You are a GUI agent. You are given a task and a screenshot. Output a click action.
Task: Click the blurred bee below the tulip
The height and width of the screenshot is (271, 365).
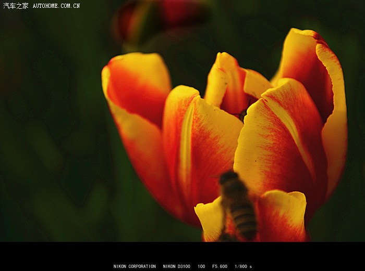237,205
